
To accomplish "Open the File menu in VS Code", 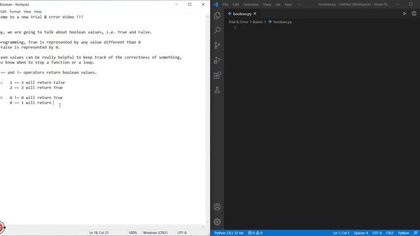I will (225, 5).
